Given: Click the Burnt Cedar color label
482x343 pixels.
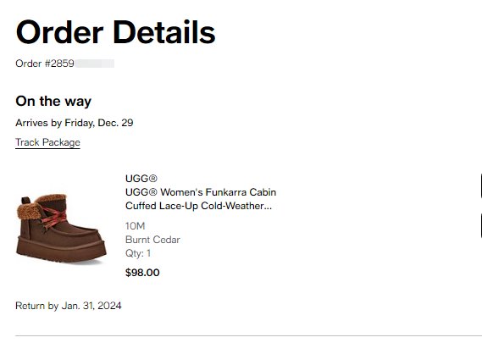Looking at the screenshot, I should 152,240.
